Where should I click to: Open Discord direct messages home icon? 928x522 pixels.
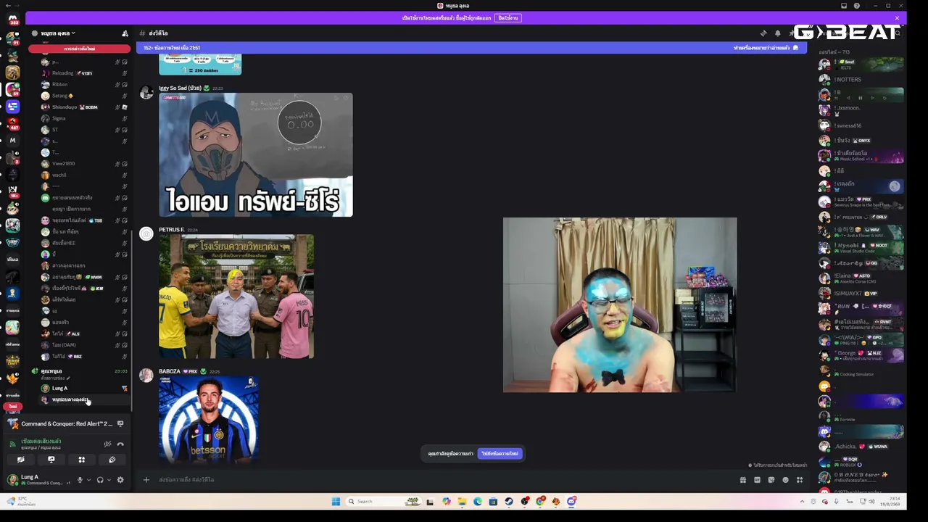click(12, 19)
